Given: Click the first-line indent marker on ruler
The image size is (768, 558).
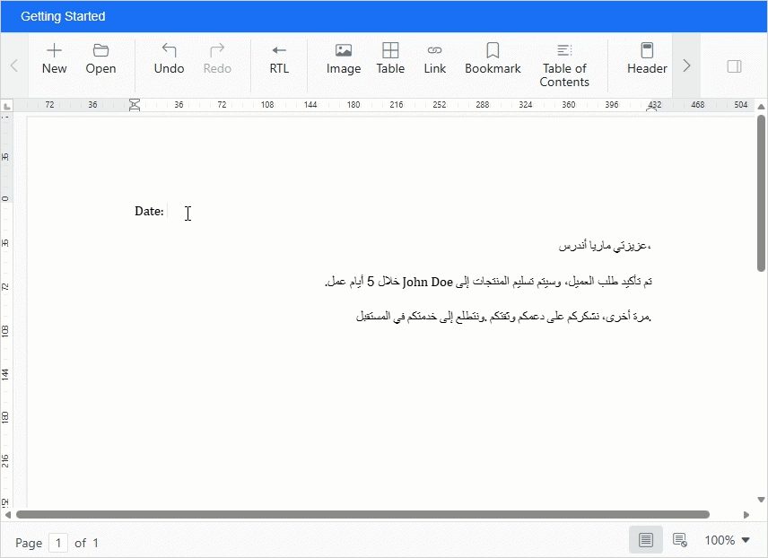Looking at the screenshot, I should (x=135, y=101).
